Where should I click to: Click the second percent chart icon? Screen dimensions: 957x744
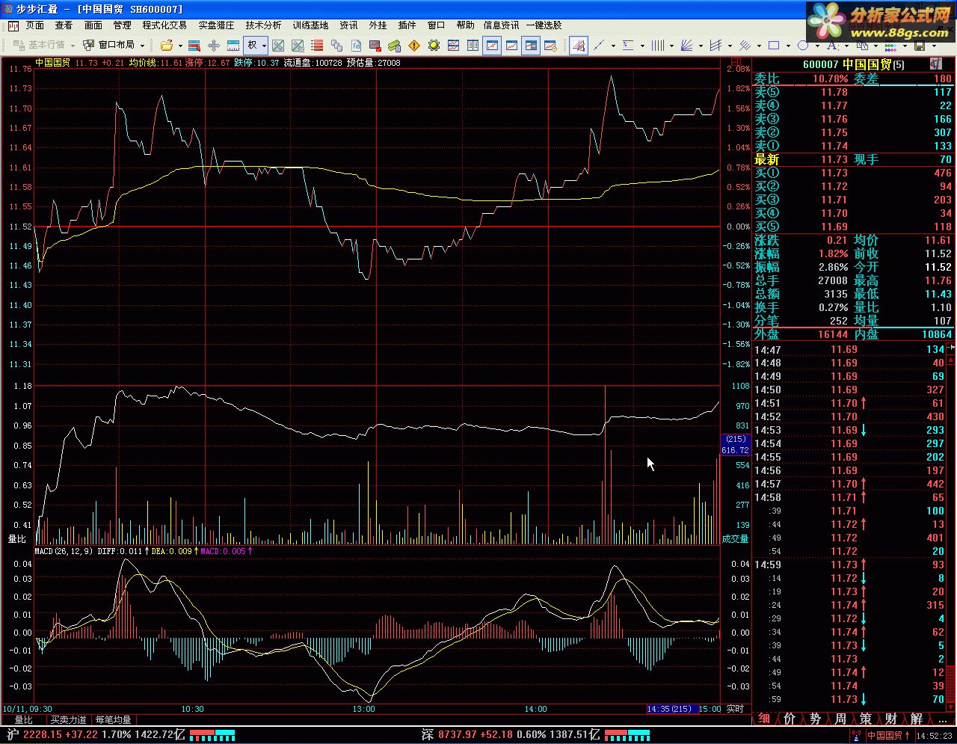click(298, 46)
